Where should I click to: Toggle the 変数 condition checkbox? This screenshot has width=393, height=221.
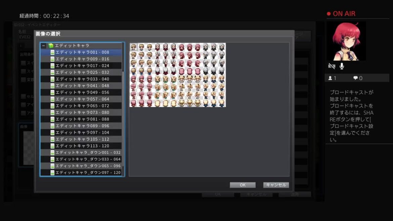[24, 80]
